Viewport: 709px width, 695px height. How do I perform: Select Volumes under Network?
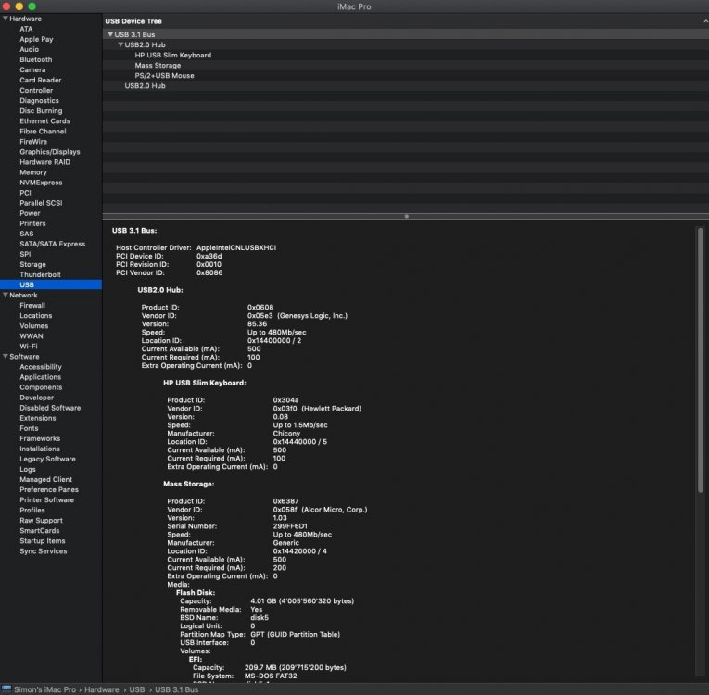pos(33,326)
